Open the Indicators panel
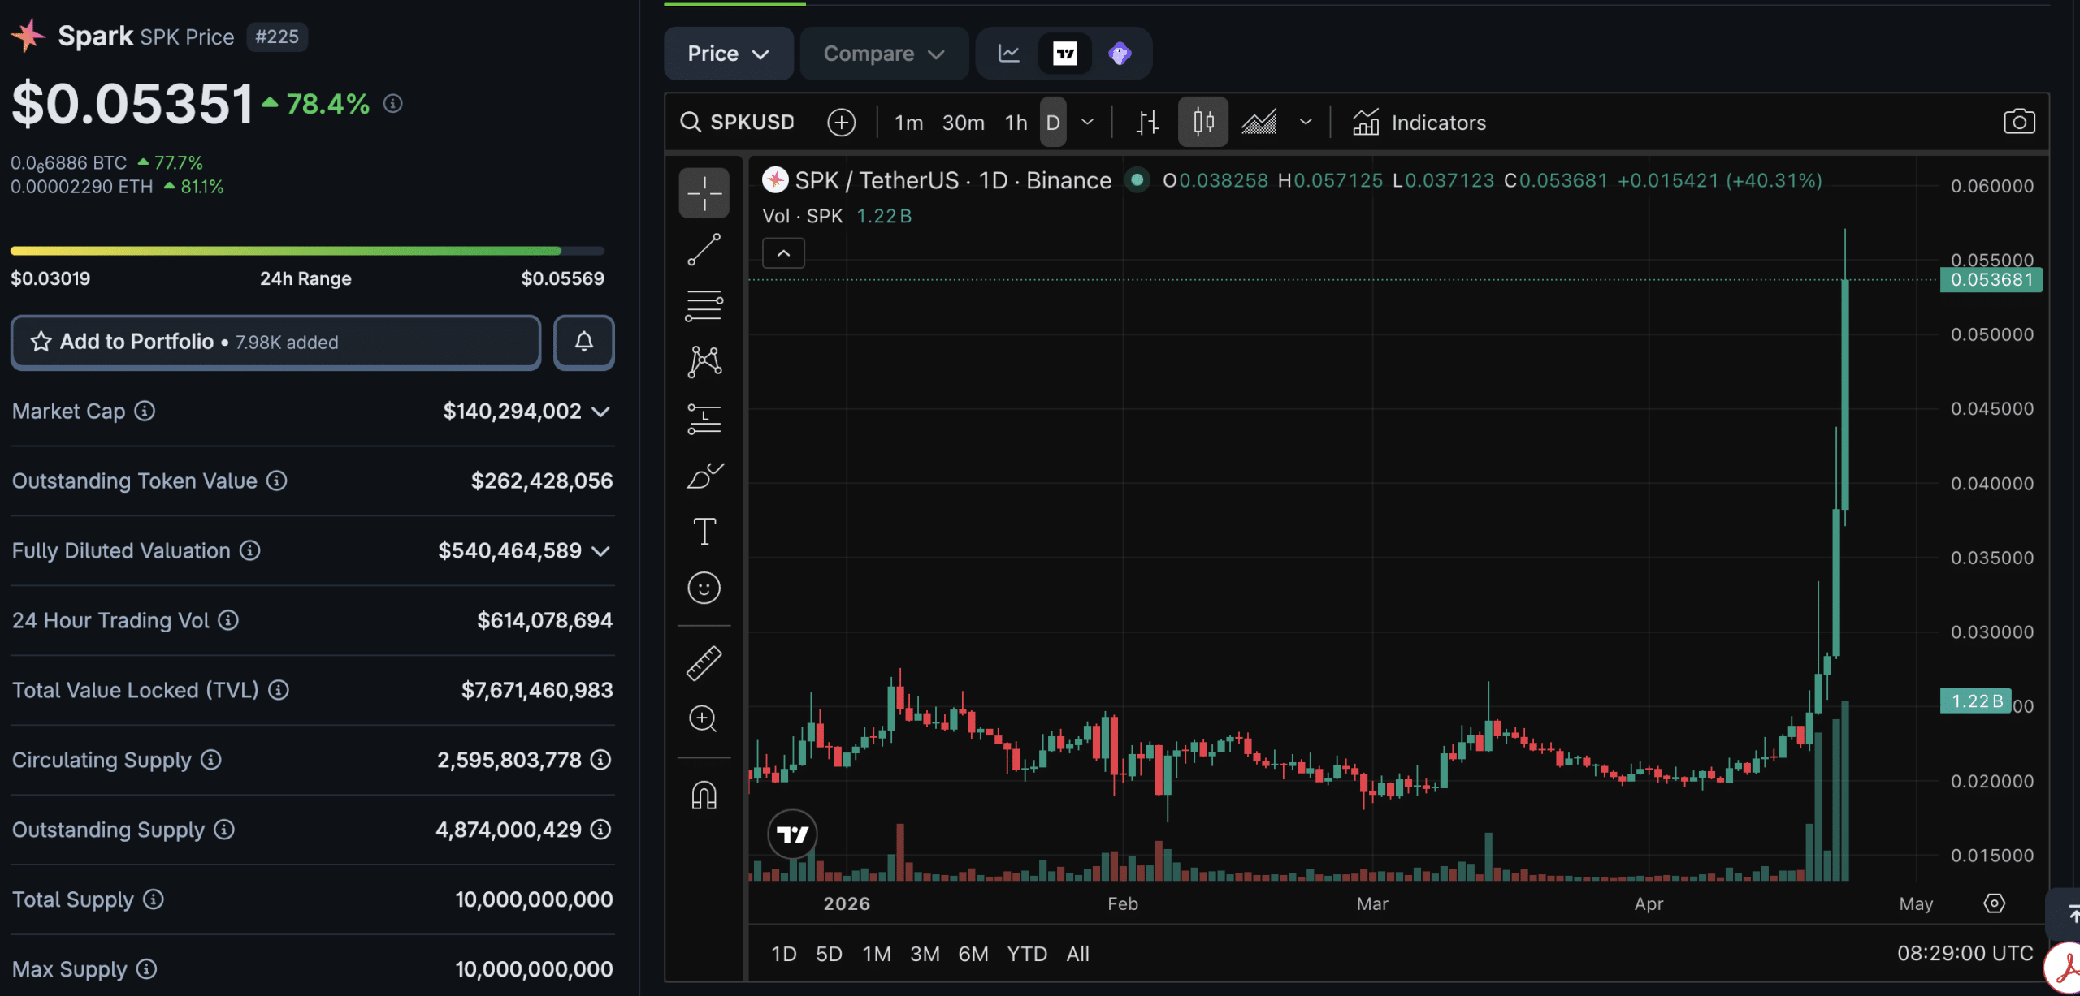Image resolution: width=2080 pixels, height=996 pixels. 1419,123
